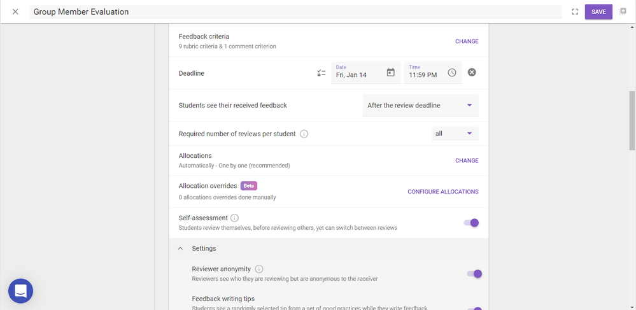Click the X icon beside the title
Screen dimensions: 636x310
(15, 11)
